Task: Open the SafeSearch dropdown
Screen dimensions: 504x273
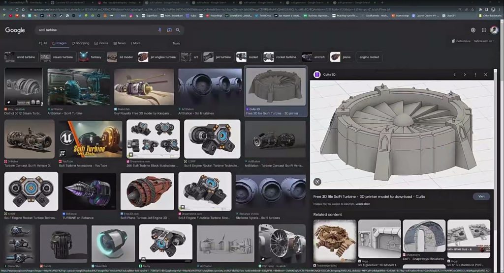Action: click(484, 41)
